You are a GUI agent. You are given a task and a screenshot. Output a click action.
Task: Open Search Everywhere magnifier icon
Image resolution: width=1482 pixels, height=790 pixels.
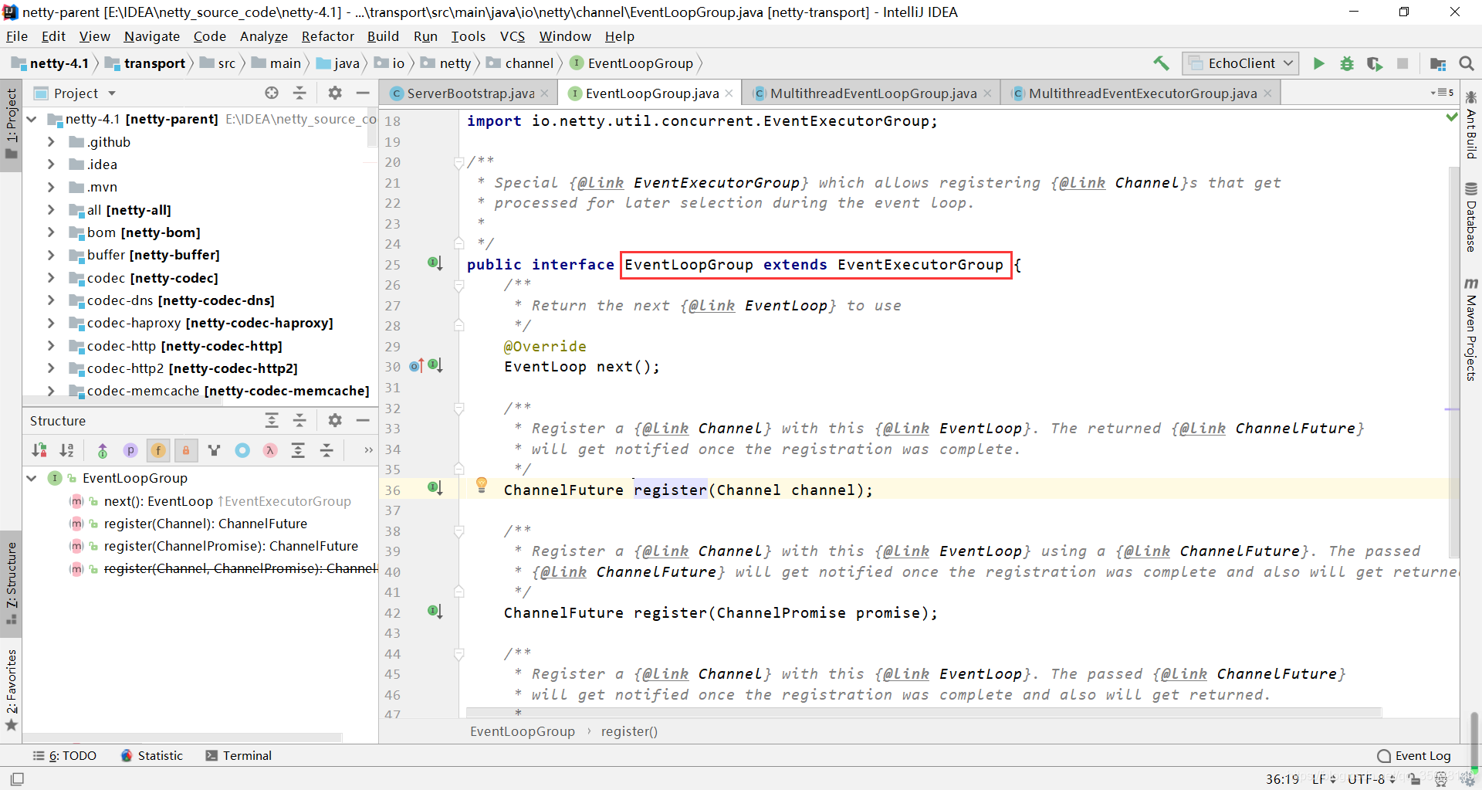pyautogui.click(x=1467, y=63)
